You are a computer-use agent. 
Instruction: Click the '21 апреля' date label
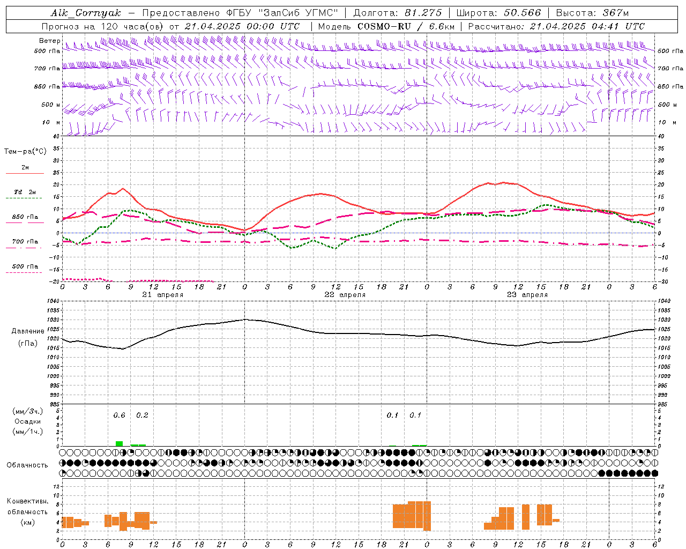[163, 294]
